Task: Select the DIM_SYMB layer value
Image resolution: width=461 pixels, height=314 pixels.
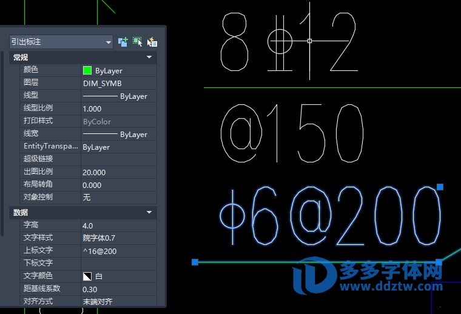Action: (118, 83)
